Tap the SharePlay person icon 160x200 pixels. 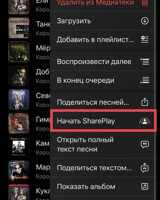coord(145,121)
